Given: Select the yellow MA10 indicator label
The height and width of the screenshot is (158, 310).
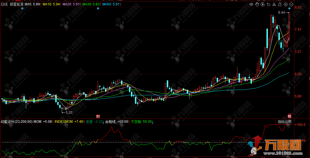Looking at the screenshot, I should [52, 5].
